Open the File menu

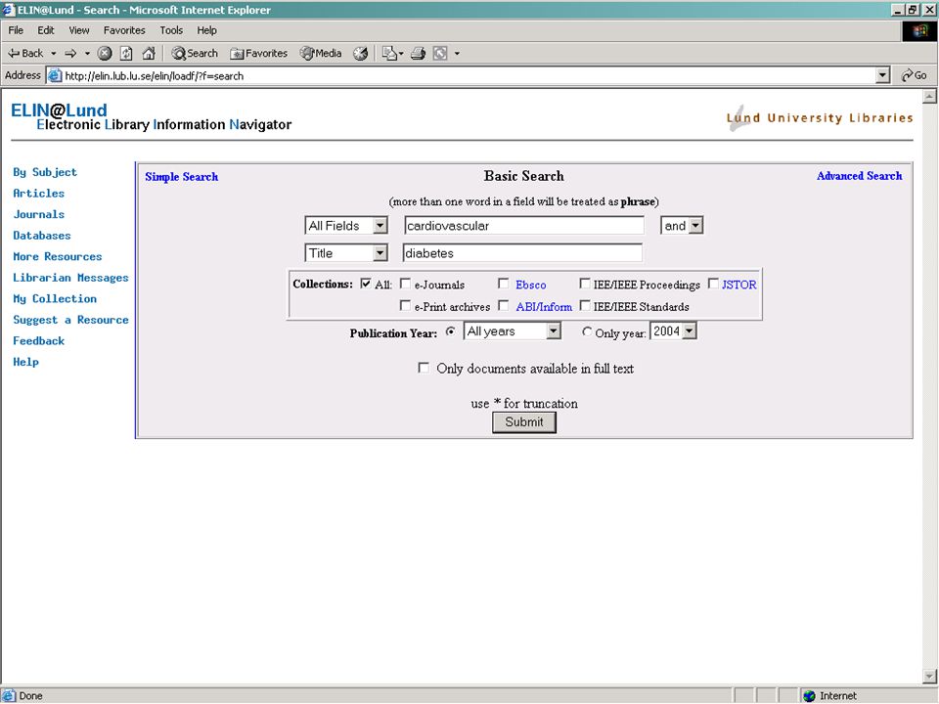point(16,30)
